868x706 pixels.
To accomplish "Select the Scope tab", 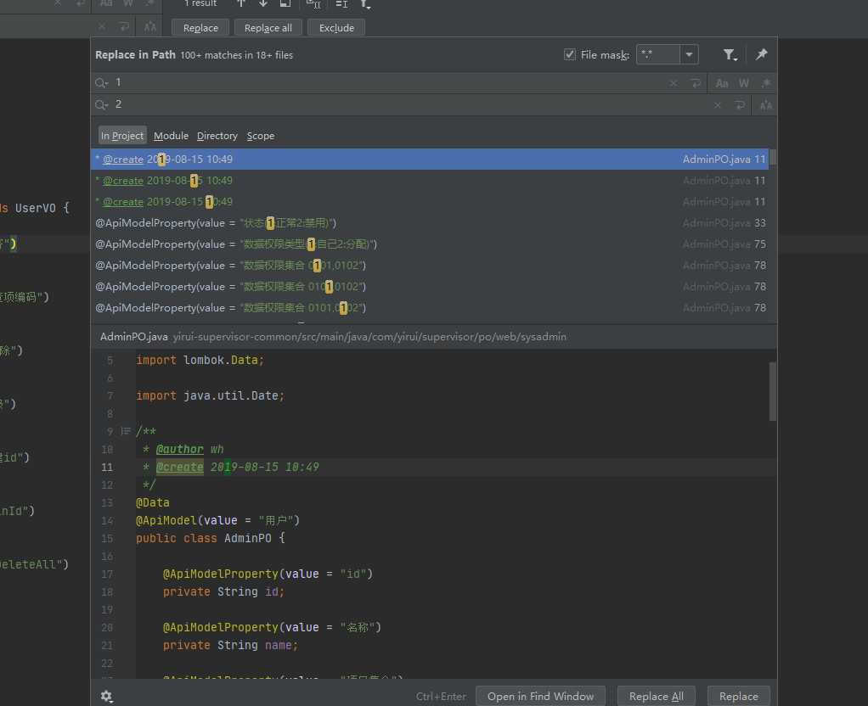I will pyautogui.click(x=261, y=136).
